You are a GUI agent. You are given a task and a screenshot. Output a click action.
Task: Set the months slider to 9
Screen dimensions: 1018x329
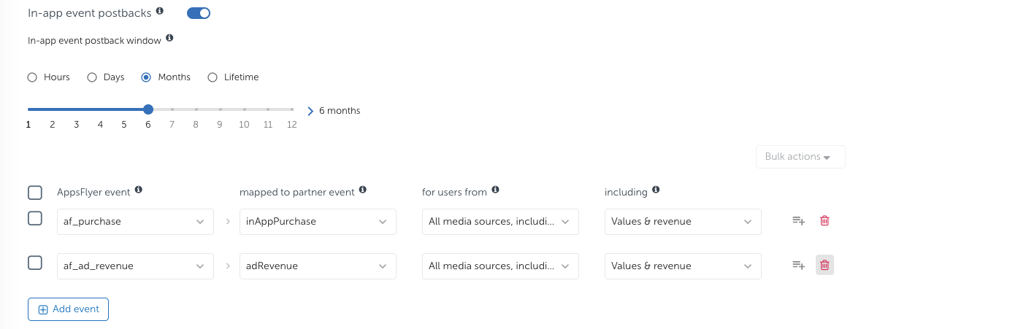tap(220, 110)
